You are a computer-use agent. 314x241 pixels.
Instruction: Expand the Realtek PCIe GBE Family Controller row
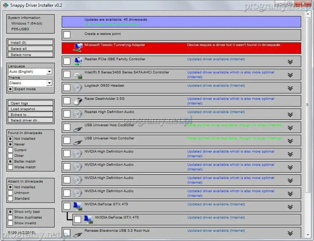290,62
